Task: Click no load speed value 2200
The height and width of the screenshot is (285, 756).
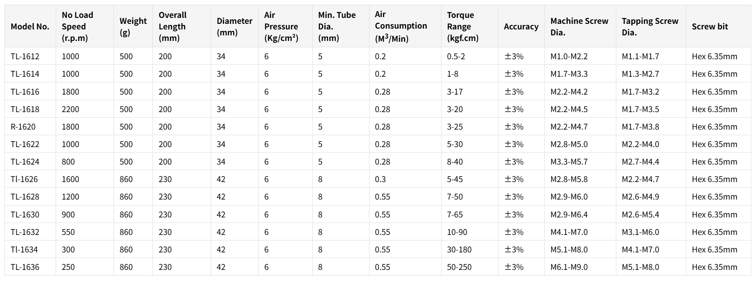Action: pos(70,109)
